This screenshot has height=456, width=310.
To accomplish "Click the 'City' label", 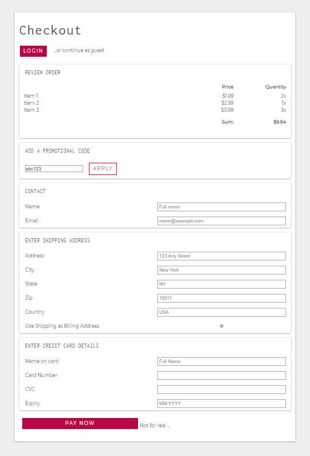I will pyautogui.click(x=30, y=270).
